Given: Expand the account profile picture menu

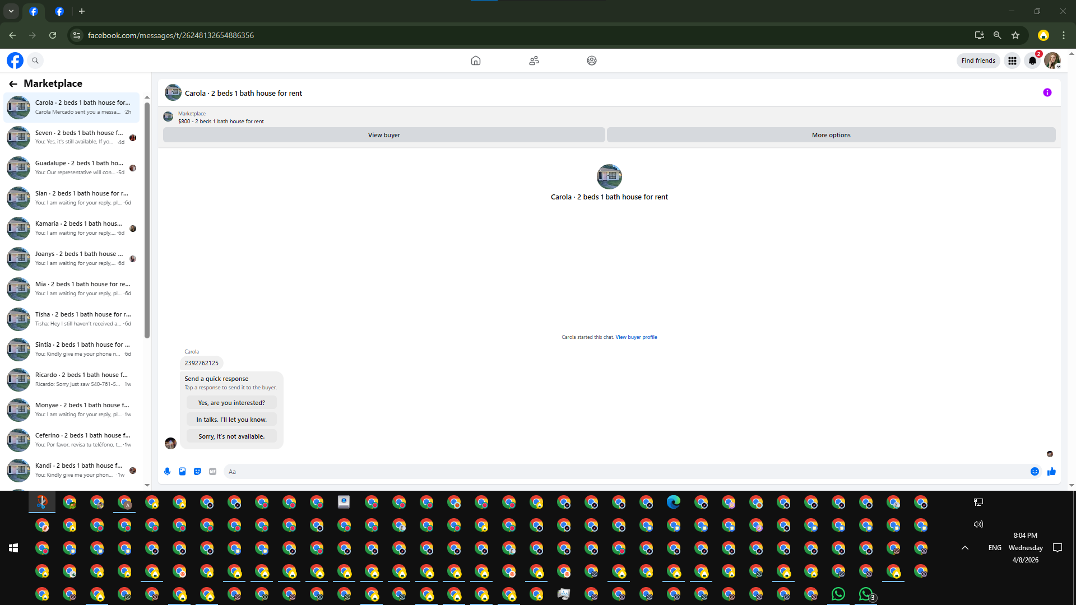Looking at the screenshot, I should pos(1052,61).
